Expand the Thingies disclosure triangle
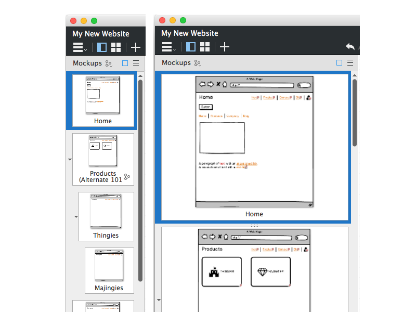 tap(76, 217)
